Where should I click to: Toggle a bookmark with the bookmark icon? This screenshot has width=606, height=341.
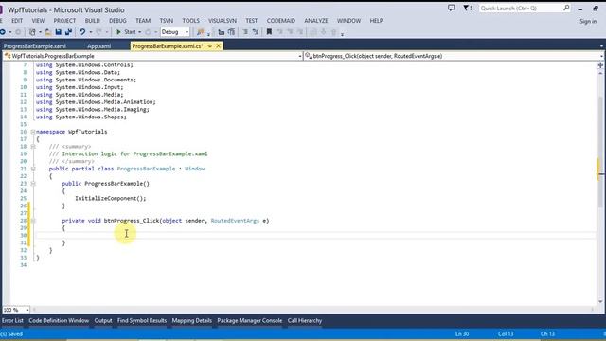pos(269,32)
